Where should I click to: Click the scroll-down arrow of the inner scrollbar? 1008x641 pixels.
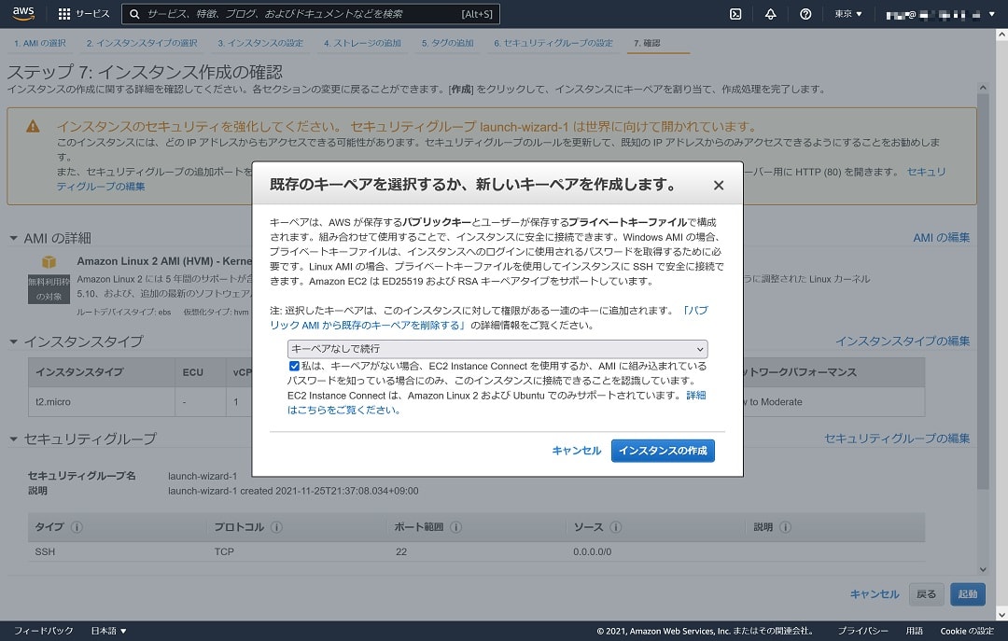(982, 569)
